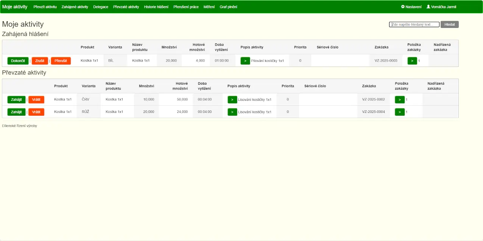Open order item arrow for VZ-2025-0004

(x=399, y=112)
